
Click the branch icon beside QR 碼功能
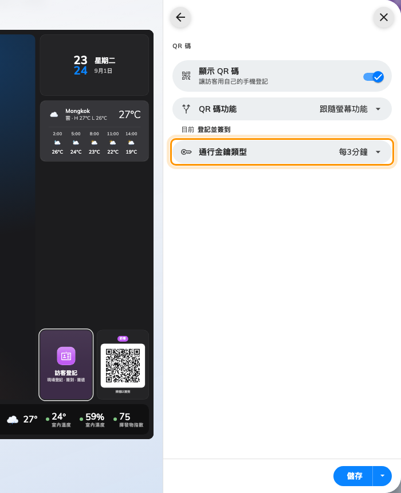pos(186,109)
